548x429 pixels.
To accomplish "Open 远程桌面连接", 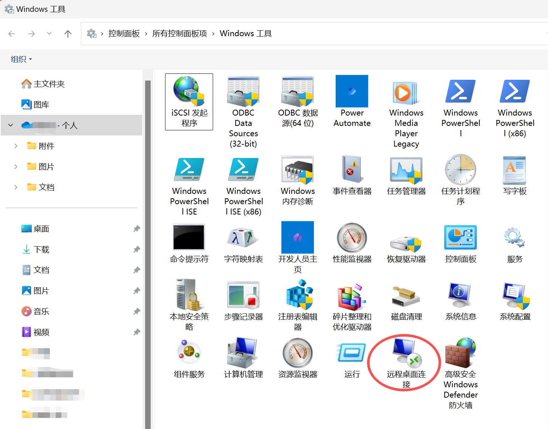I will [406, 363].
